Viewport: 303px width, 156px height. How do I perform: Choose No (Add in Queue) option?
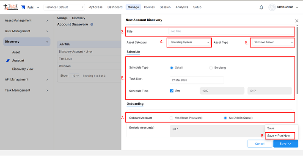click(225, 118)
